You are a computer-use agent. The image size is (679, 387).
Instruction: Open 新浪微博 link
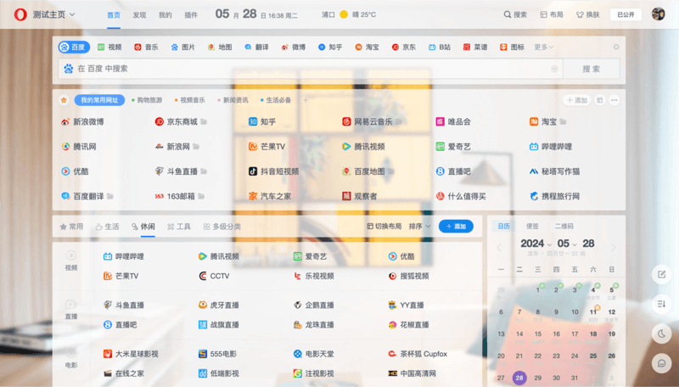tap(82, 121)
